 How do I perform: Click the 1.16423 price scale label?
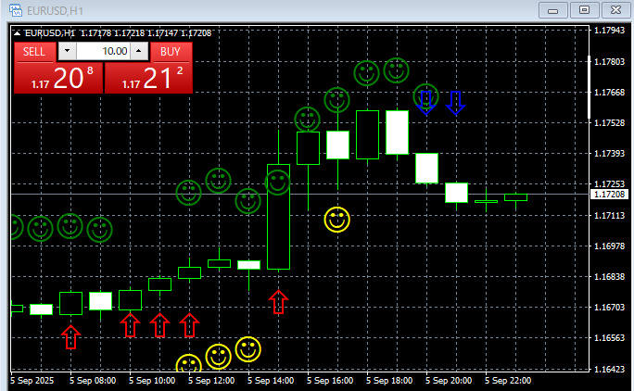[x=609, y=369]
